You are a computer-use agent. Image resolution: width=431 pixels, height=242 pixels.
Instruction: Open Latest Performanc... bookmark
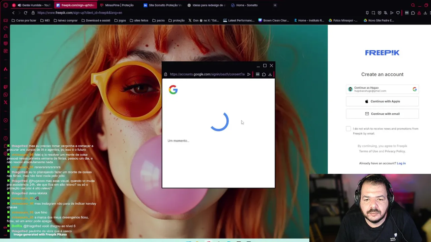click(x=239, y=21)
